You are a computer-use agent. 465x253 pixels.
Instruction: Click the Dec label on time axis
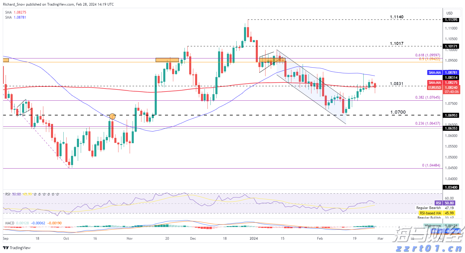click(x=193, y=239)
